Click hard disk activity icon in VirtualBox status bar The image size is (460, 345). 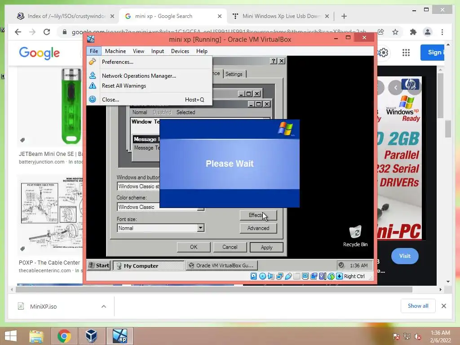[254, 276]
